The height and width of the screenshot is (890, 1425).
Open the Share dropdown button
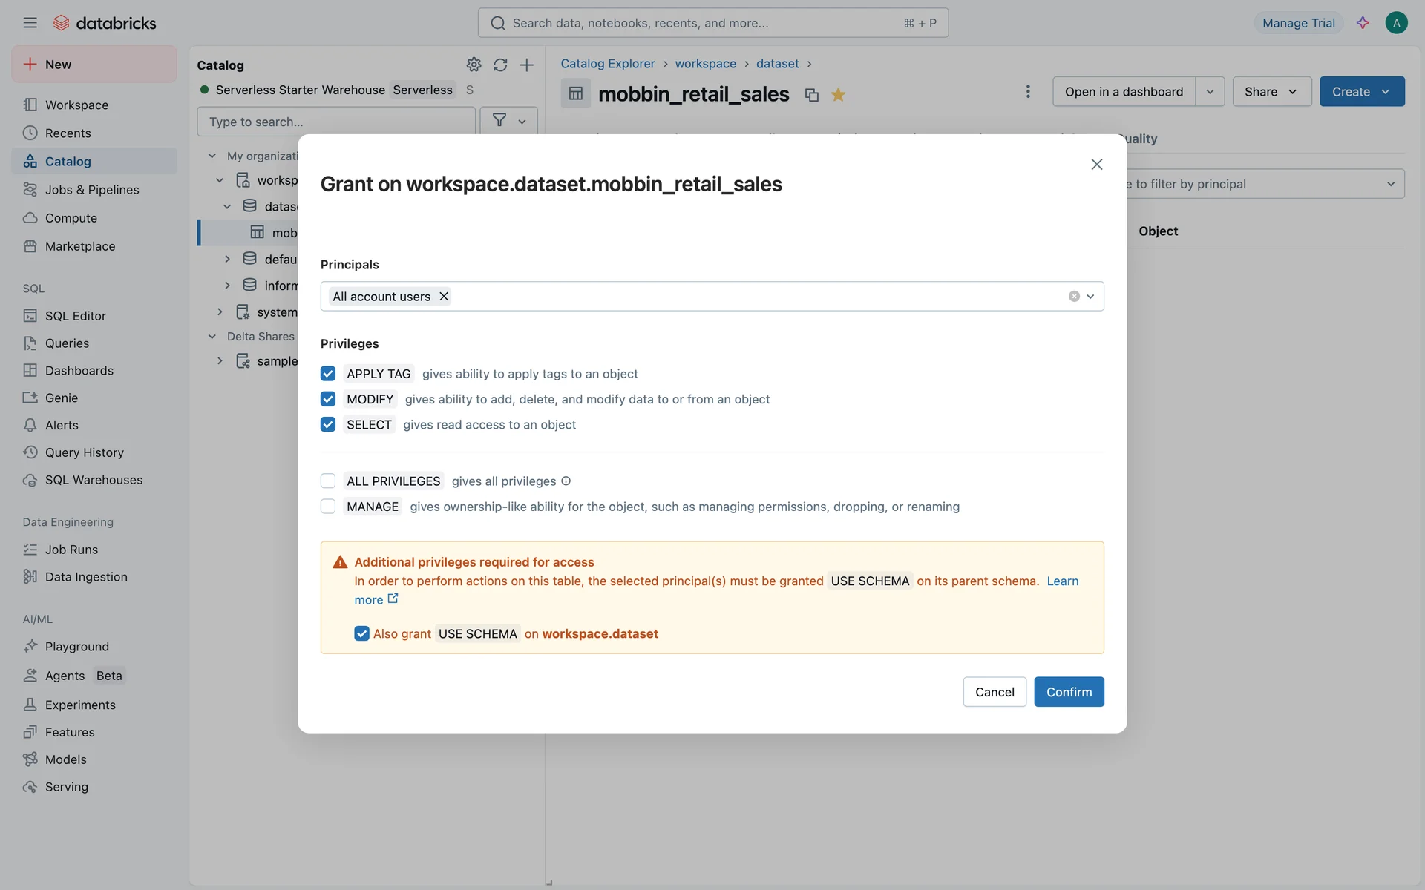coord(1271,91)
